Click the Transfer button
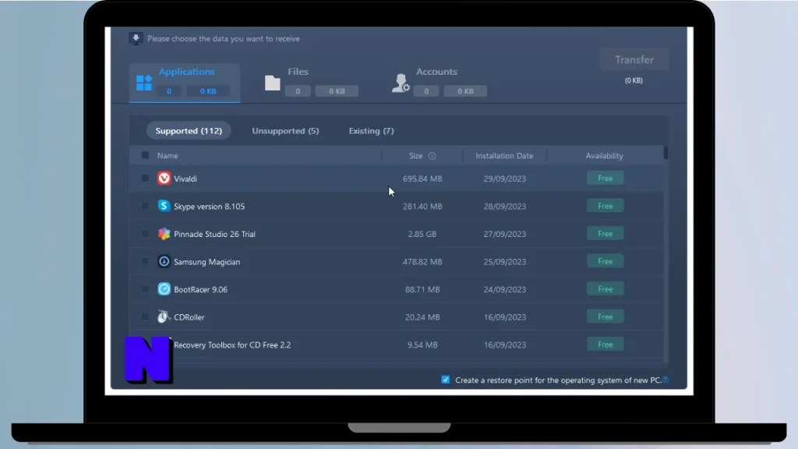Viewport: 798px width, 449px height. 634,59
